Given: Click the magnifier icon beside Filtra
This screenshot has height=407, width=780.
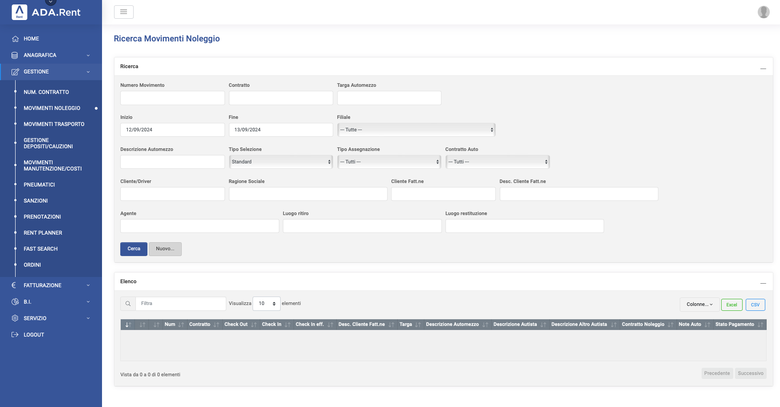Looking at the screenshot, I should pyautogui.click(x=128, y=304).
